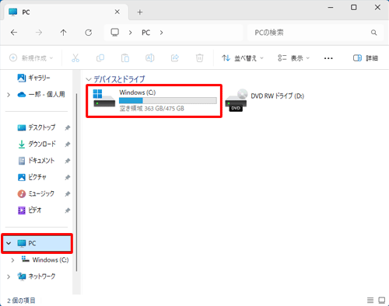Viewport: 389px width, 306px height.
Task: Expand Windows (C:) tree node
Action: point(12,260)
